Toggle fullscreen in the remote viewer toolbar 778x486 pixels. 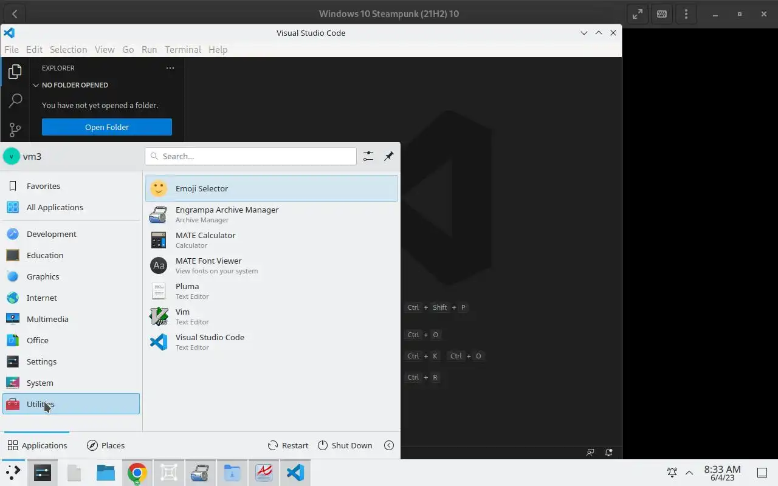[638, 13]
